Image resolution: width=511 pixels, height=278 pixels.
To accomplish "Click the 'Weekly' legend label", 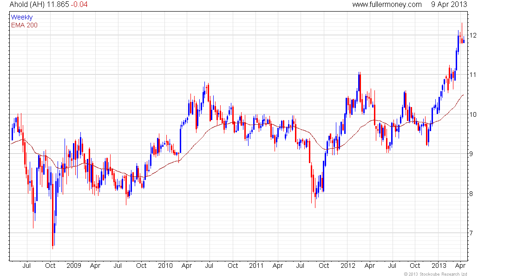I will pyautogui.click(x=21, y=17).
